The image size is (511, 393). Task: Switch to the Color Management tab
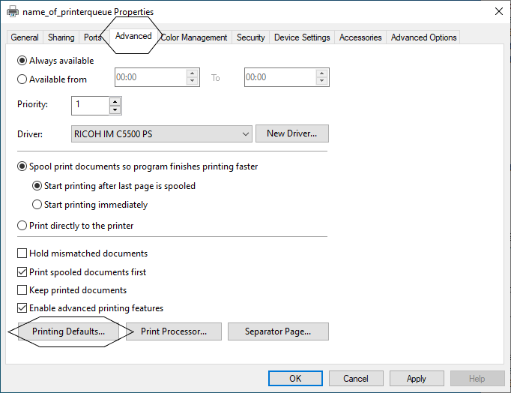coord(193,37)
